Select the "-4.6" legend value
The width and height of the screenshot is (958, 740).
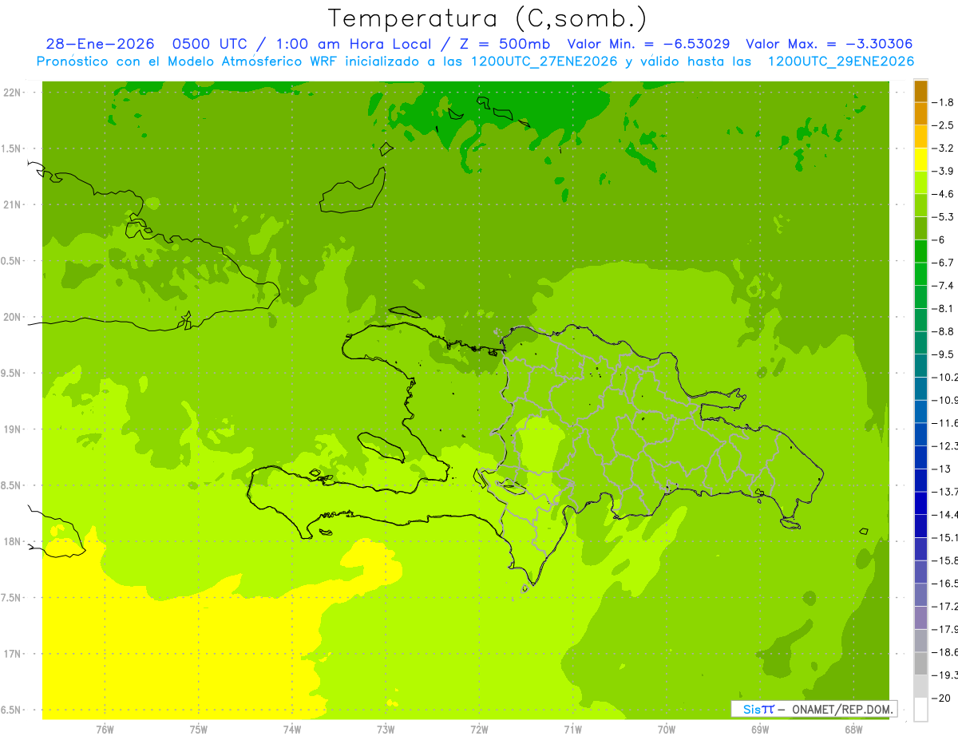coord(942,194)
